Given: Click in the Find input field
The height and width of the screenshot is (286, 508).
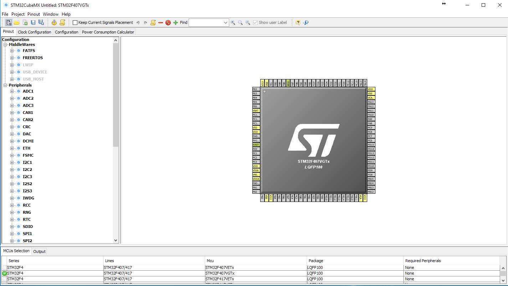Looking at the screenshot, I should 206,22.
